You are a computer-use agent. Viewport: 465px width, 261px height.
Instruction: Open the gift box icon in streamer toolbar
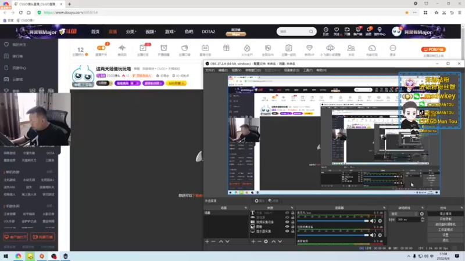[226, 48]
